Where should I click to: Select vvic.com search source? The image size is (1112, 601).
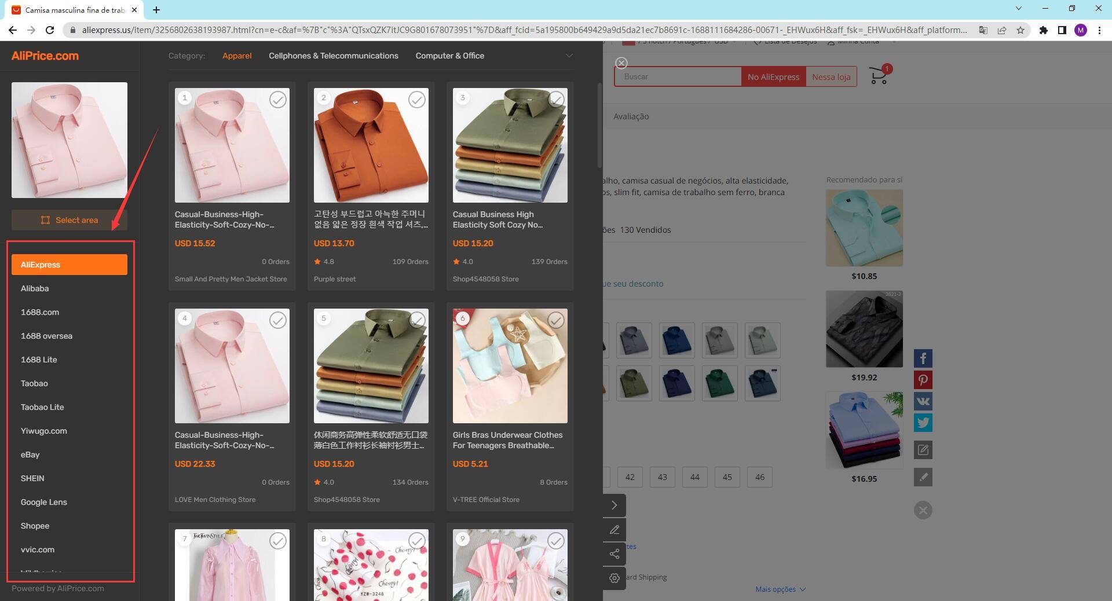pyautogui.click(x=69, y=549)
